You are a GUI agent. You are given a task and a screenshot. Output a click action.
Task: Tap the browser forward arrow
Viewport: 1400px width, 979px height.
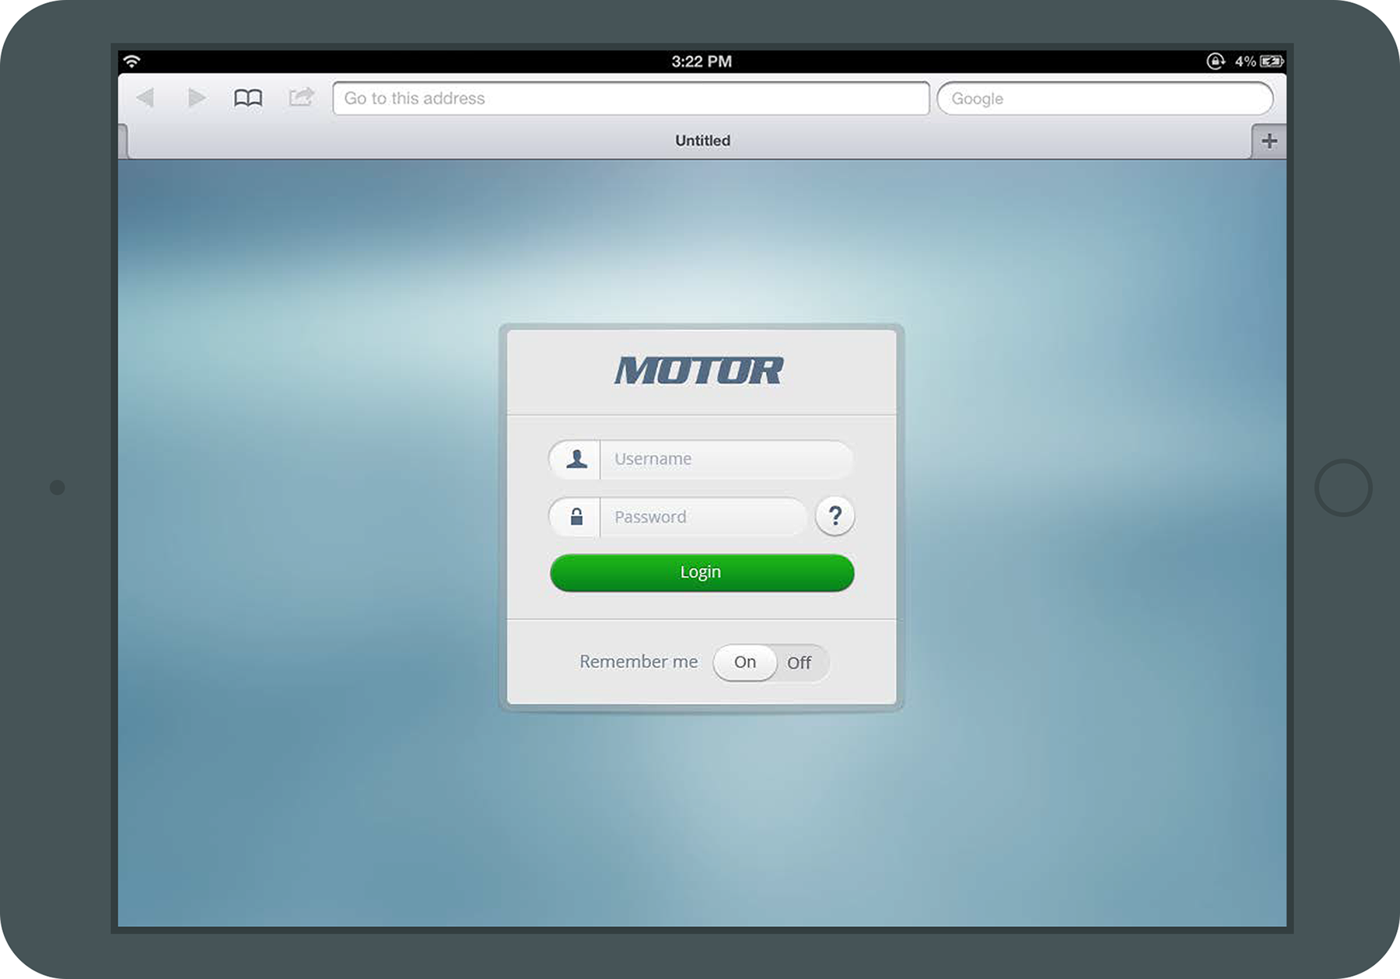[x=197, y=98]
